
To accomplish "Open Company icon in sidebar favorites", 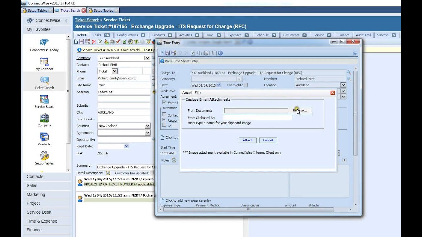I will pos(44,120).
